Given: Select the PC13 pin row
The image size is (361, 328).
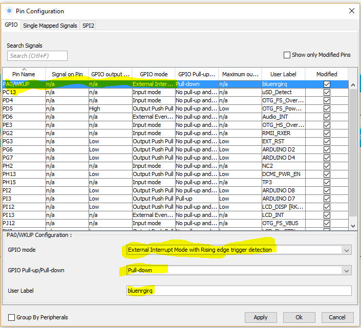Looking at the screenshot, I should (176, 92).
